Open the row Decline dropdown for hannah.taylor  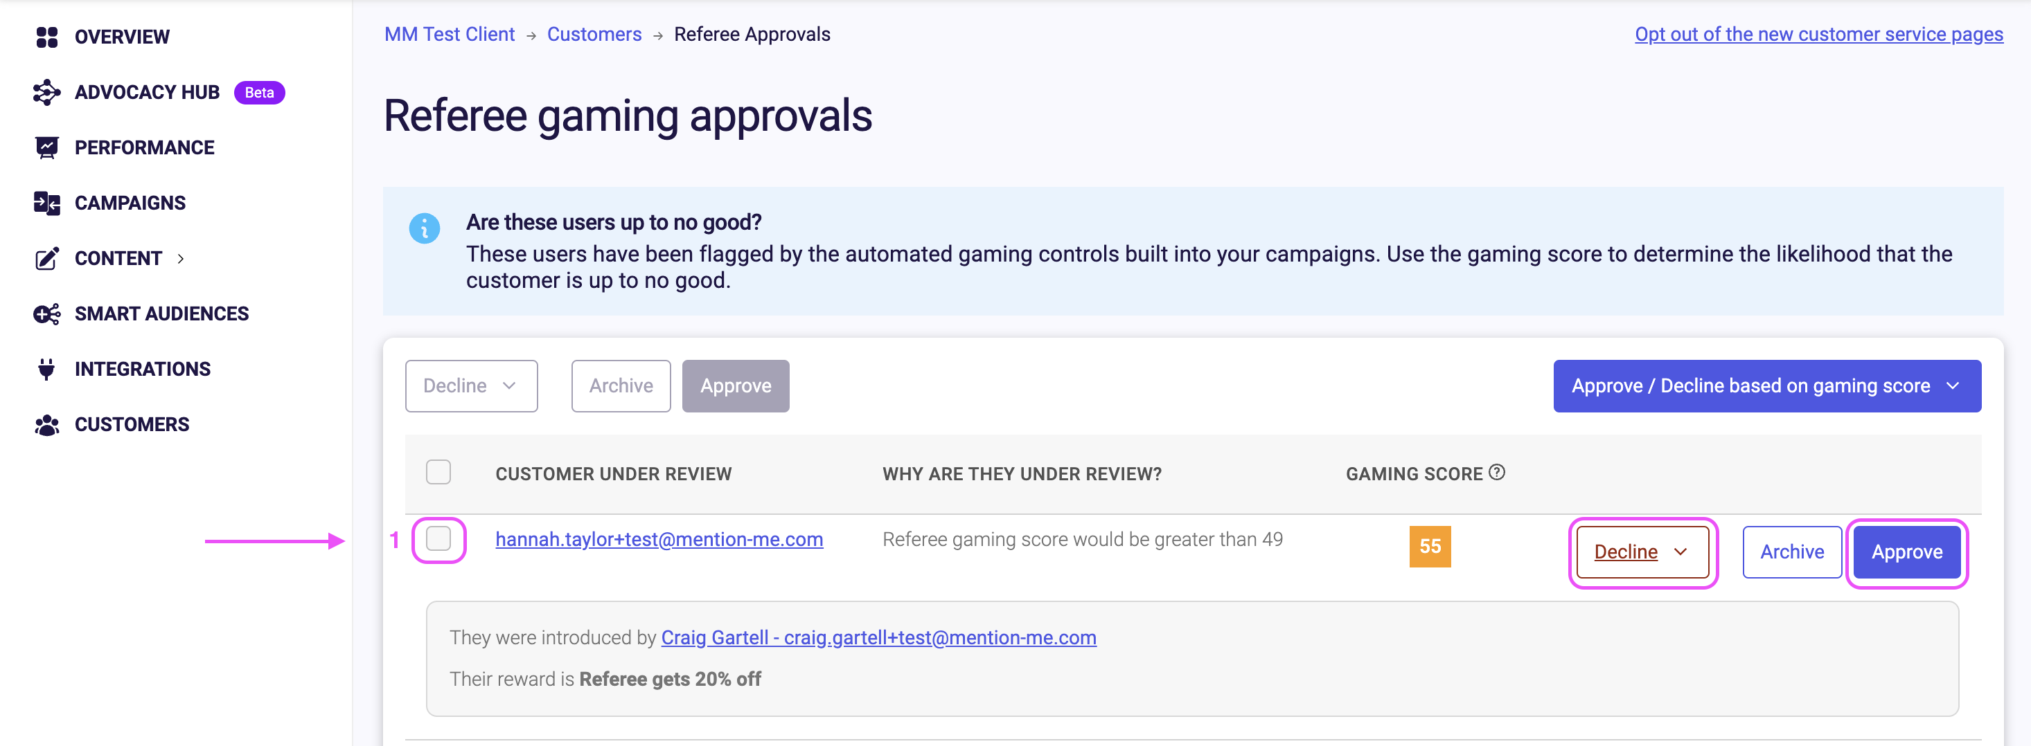pyautogui.click(x=1642, y=552)
